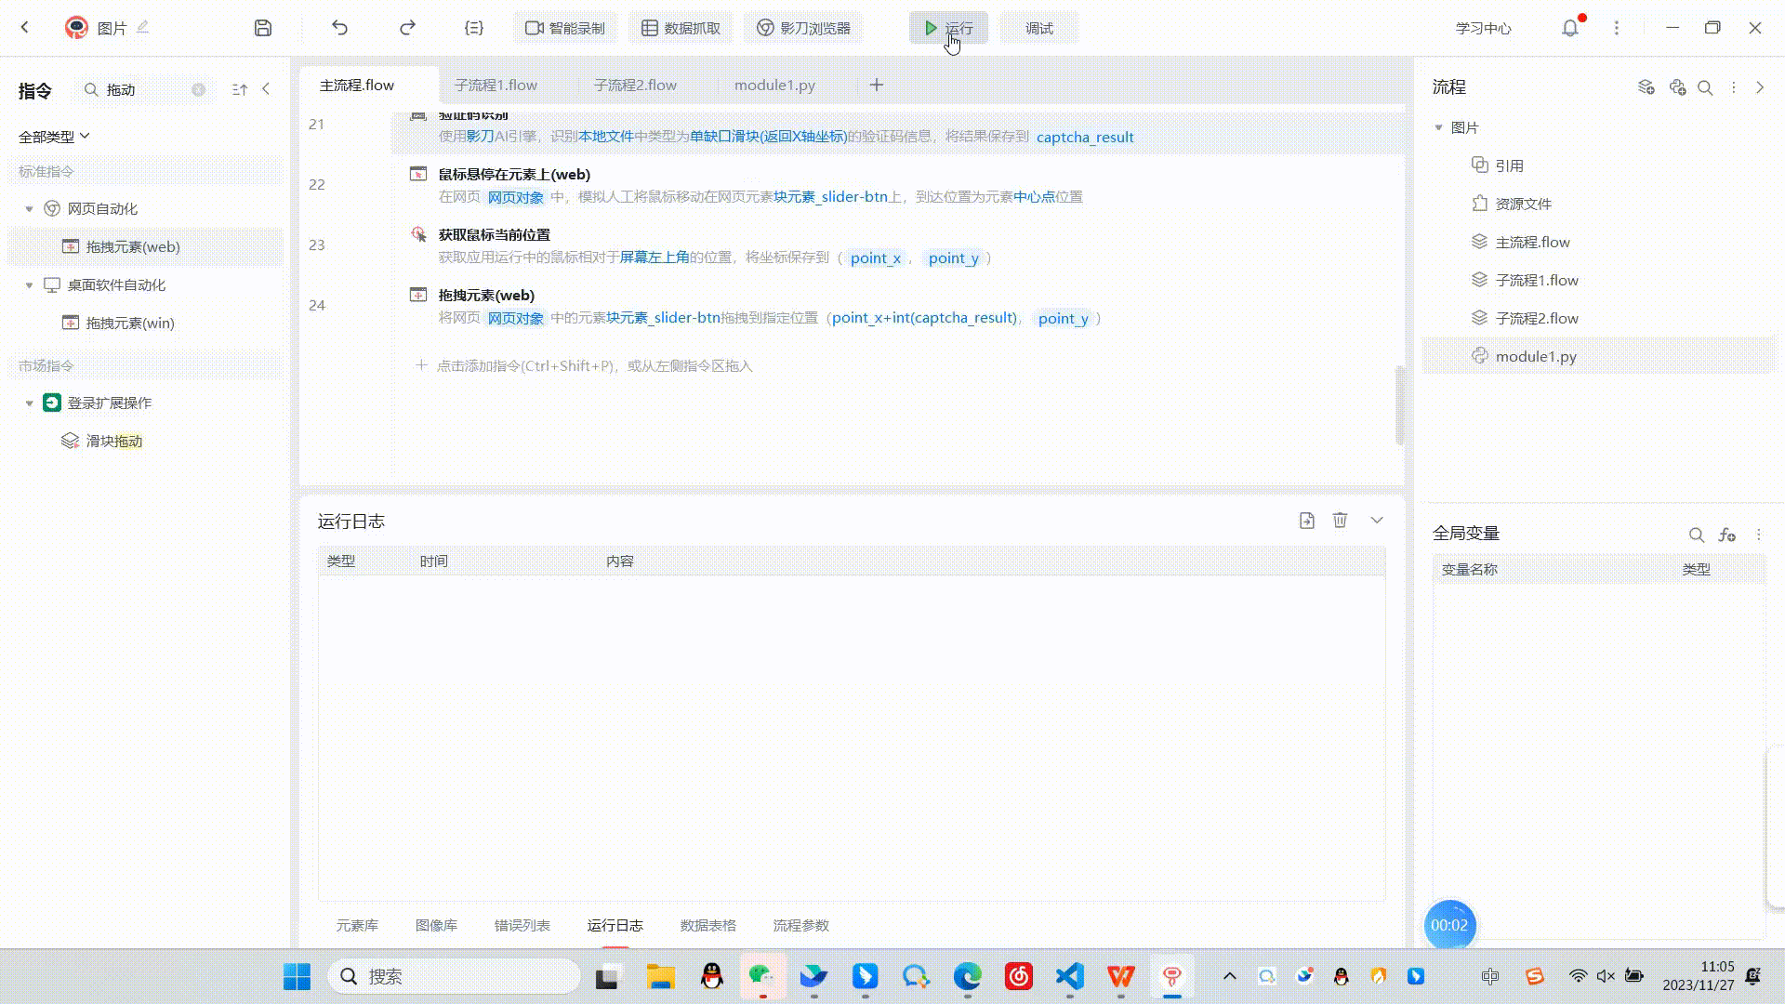Screen dimensions: 1785x1004
Task: Click the undo arrow icon
Action: [339, 28]
